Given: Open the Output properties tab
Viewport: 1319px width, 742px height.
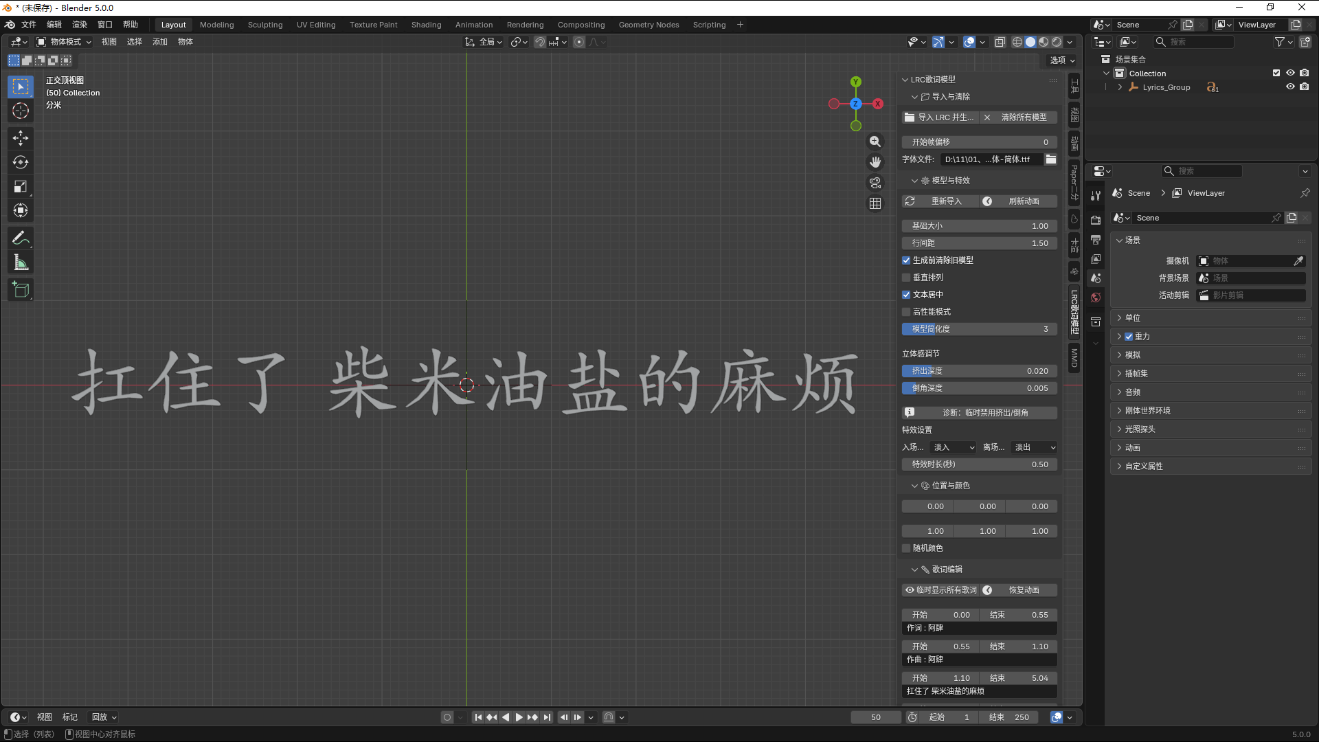Looking at the screenshot, I should point(1096,240).
